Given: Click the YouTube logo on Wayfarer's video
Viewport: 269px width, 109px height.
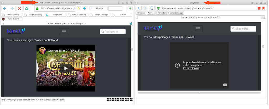Looking at the screenshot, I should tap(225, 85).
